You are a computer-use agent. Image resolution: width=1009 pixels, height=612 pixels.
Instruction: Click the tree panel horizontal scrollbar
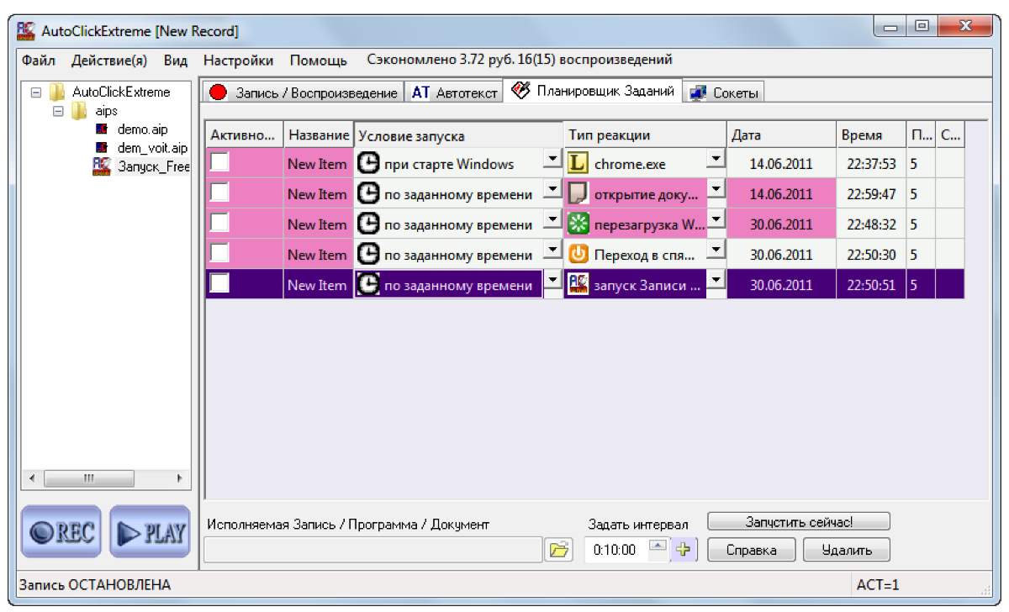point(106,477)
